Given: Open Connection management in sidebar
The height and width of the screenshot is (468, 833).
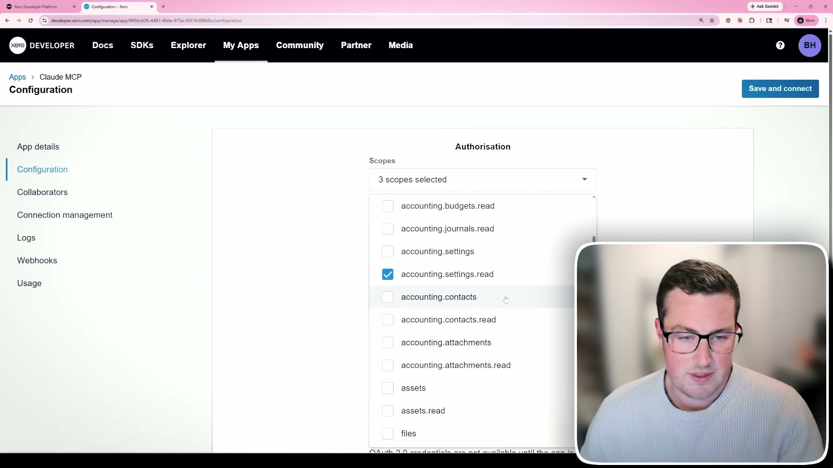Looking at the screenshot, I should pos(65,215).
